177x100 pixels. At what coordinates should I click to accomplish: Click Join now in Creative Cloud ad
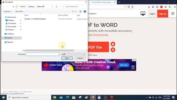pos(124,65)
